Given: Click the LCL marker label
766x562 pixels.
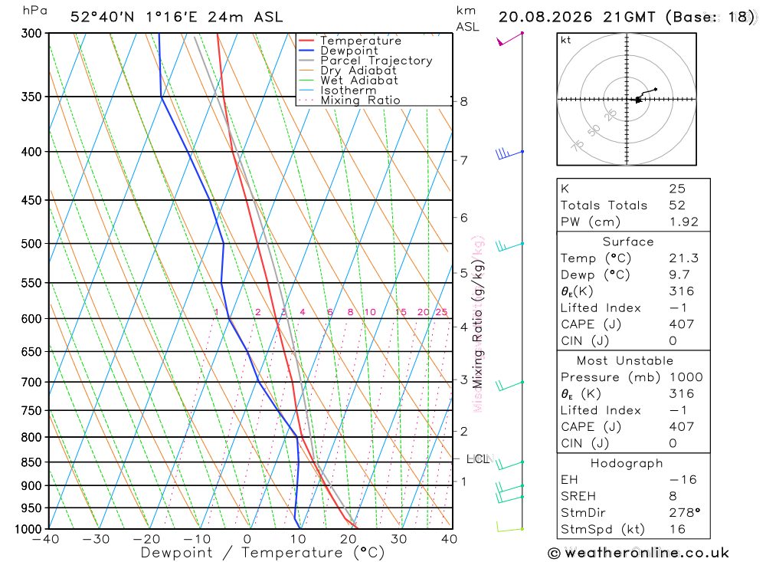Looking at the screenshot, I should point(478,458).
